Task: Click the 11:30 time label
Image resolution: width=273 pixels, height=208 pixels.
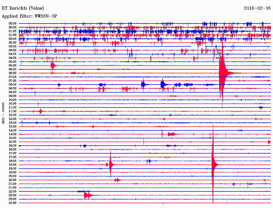Action: point(13,111)
